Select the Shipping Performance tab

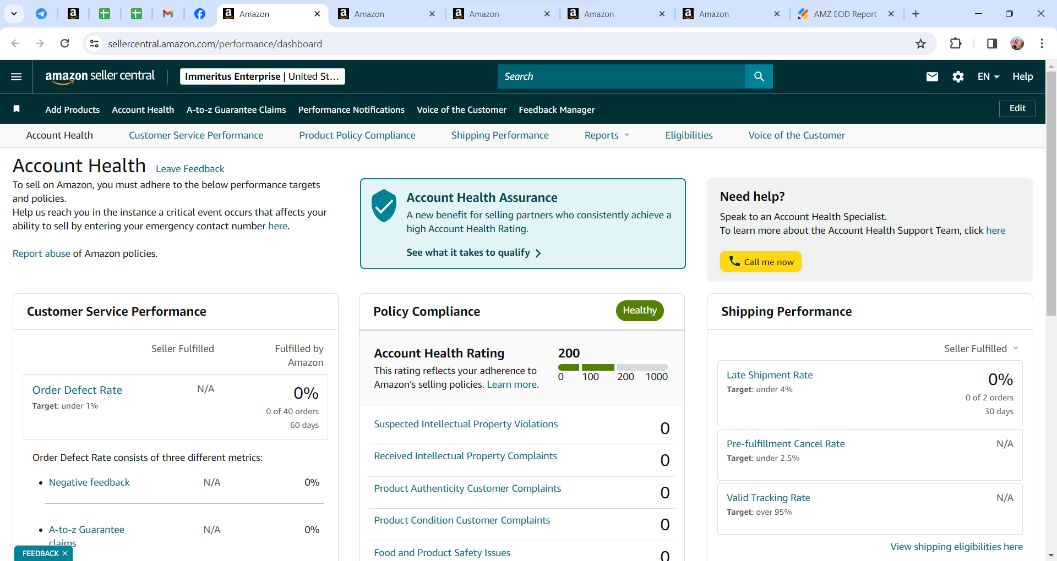point(500,135)
